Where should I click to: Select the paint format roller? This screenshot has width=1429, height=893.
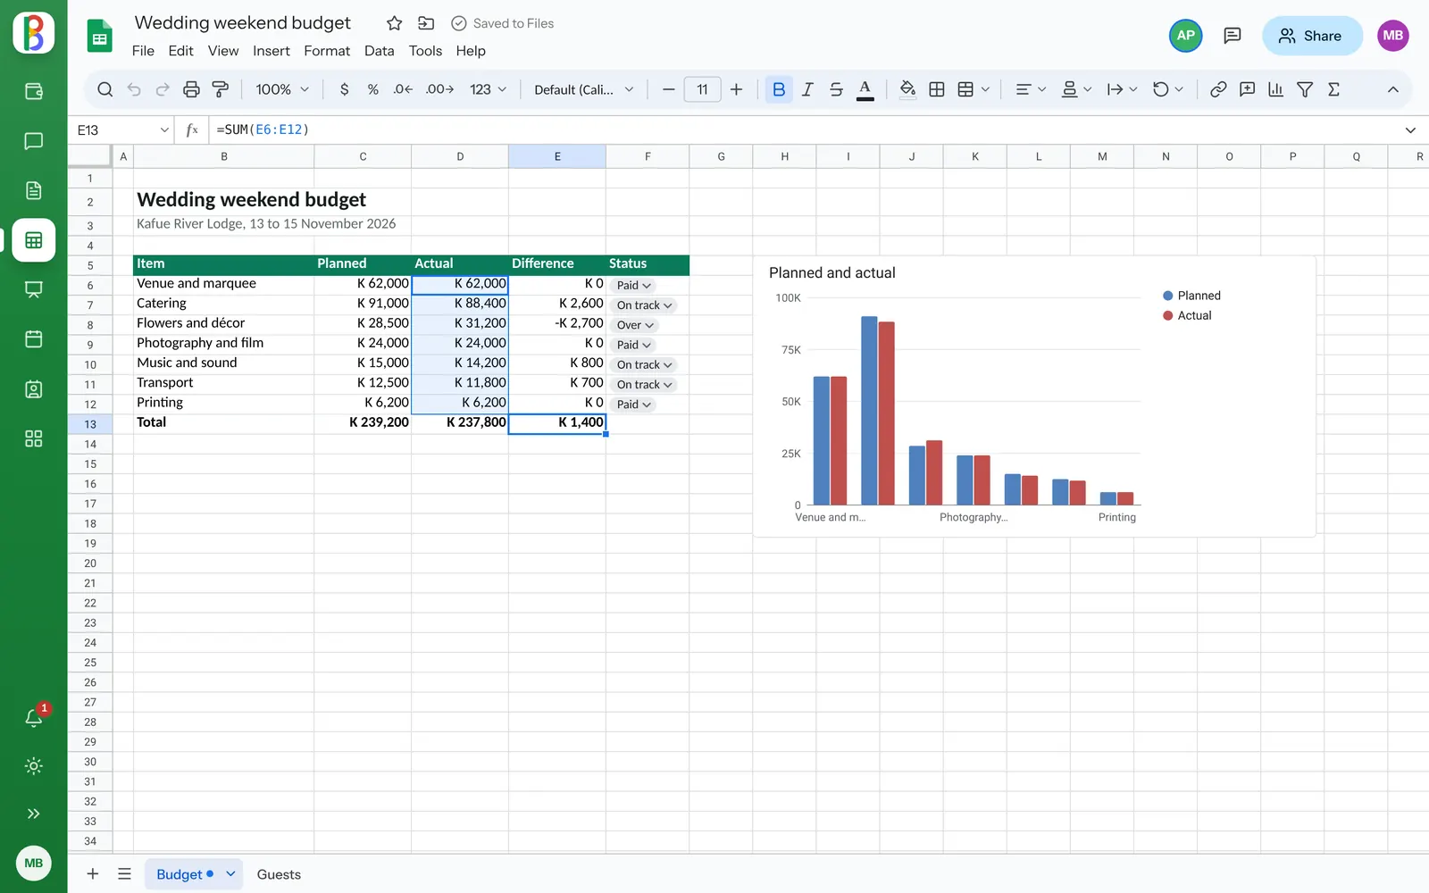click(x=220, y=89)
